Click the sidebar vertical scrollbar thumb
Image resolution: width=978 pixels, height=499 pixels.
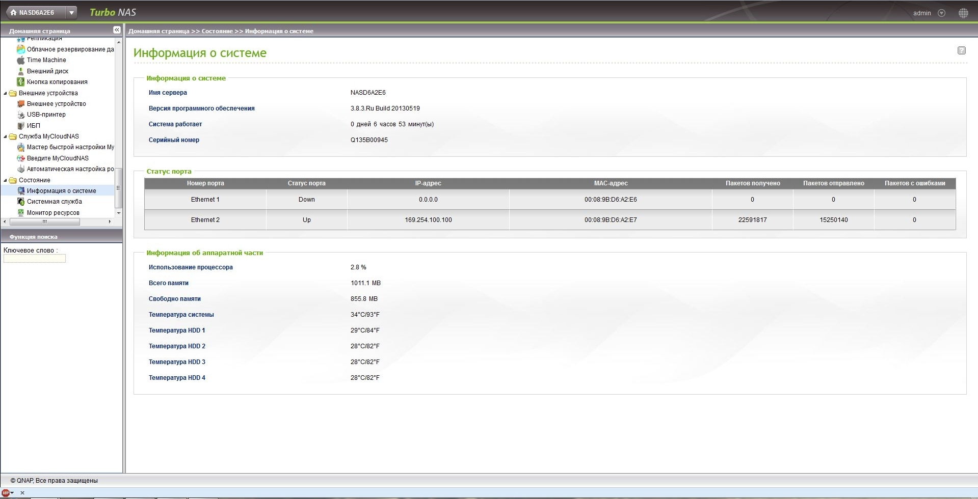[118, 188]
